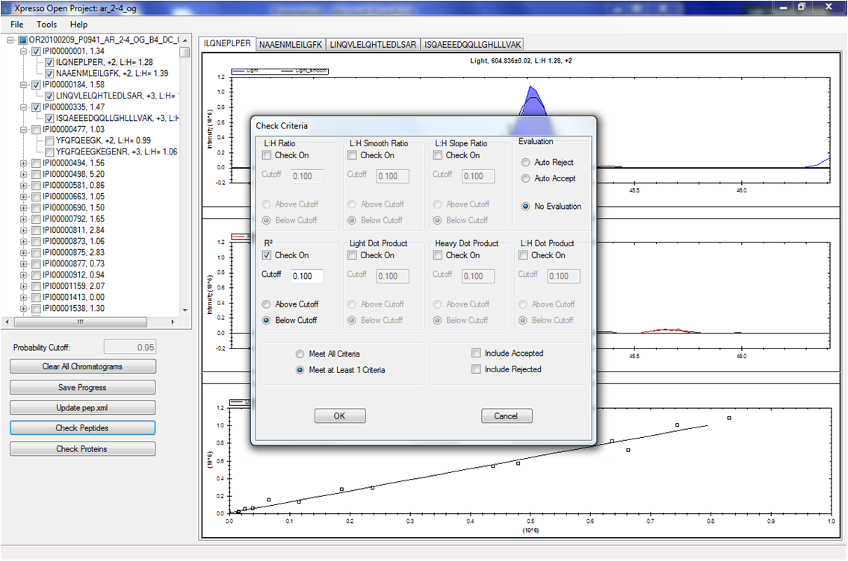The width and height of the screenshot is (848, 561).
Task: Collapse the IPI00000001 tree node
Action: 23,51
